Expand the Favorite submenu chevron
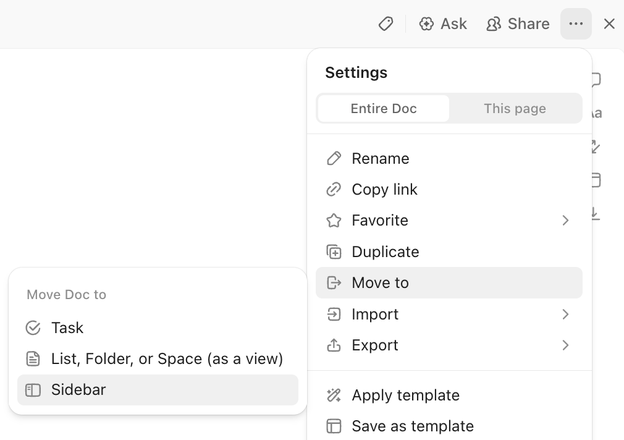The height and width of the screenshot is (440, 624). coord(565,220)
